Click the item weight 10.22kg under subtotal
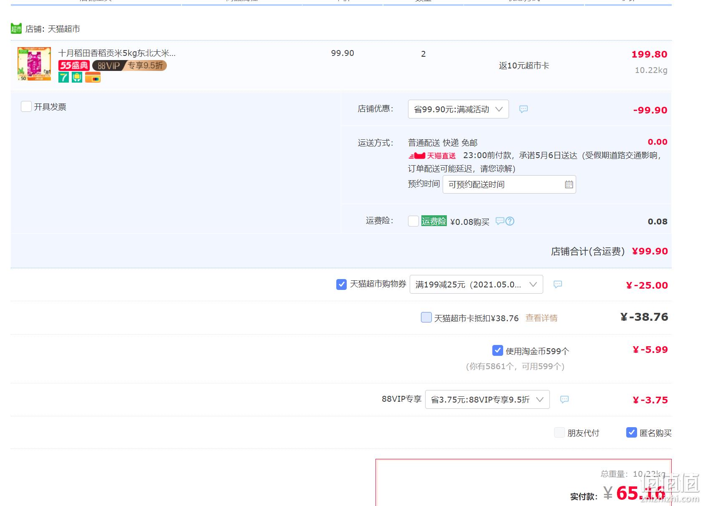The image size is (703, 506). point(651,70)
